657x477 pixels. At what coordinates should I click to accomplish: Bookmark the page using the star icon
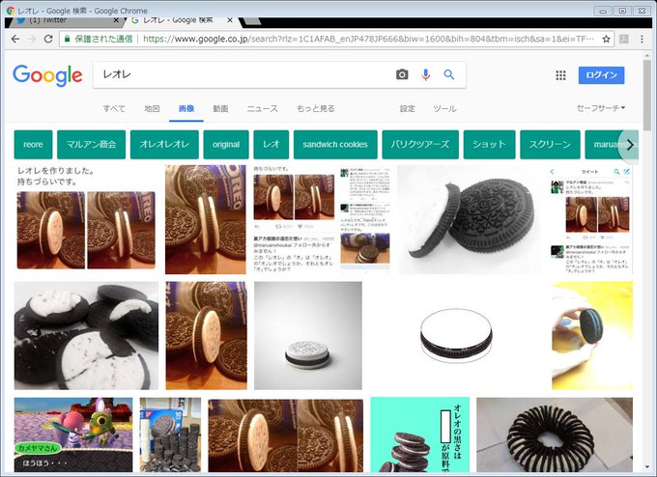tap(606, 39)
